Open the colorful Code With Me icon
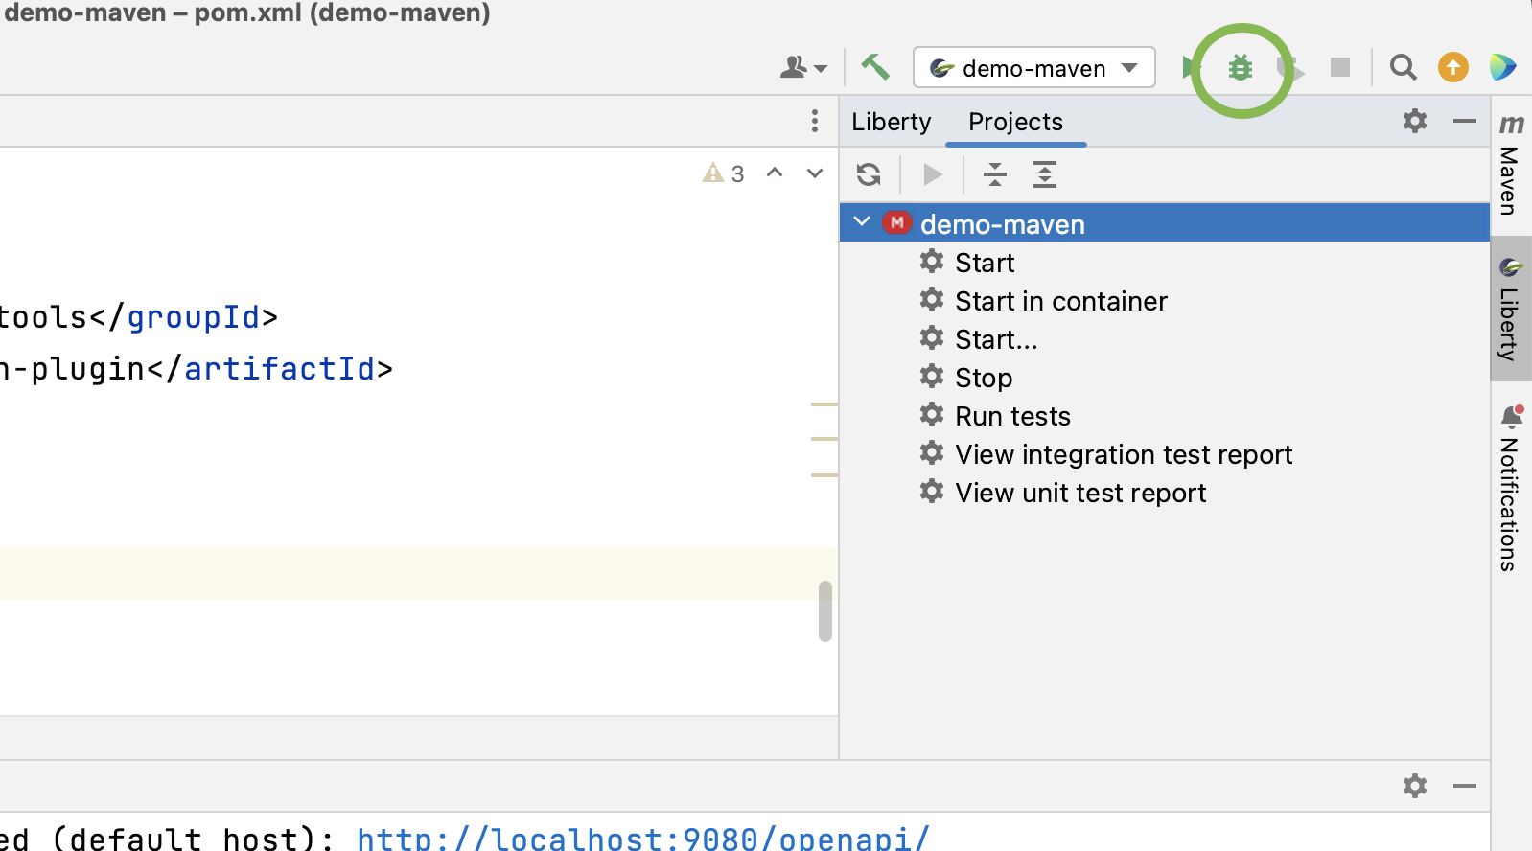The height and width of the screenshot is (851, 1532). (x=1502, y=67)
